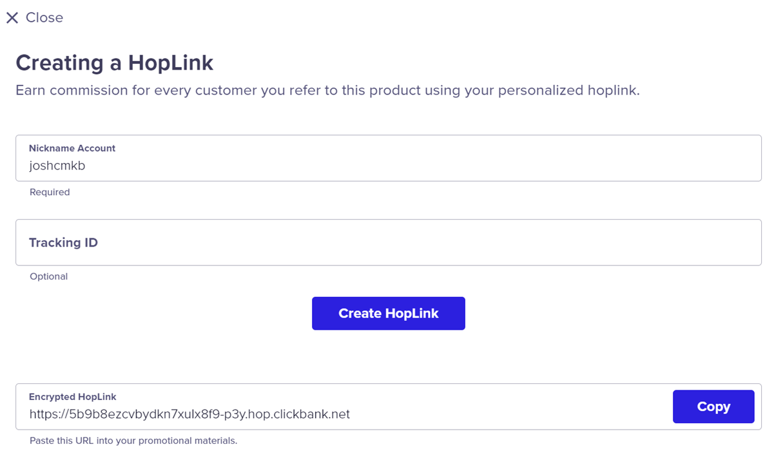Click the joshcmkb nickname value
774x456 pixels.
[57, 166]
